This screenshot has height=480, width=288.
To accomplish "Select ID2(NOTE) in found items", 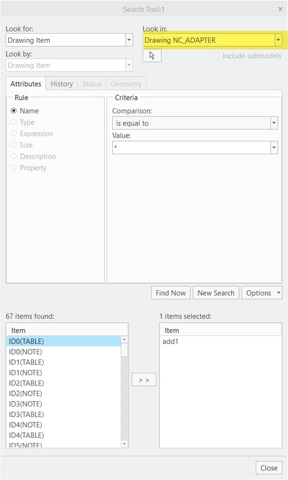I will [x=63, y=394].
